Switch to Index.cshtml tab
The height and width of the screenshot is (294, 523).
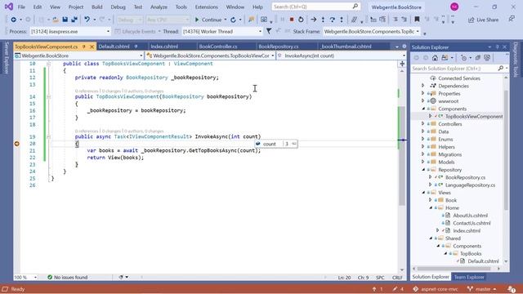[x=164, y=47]
